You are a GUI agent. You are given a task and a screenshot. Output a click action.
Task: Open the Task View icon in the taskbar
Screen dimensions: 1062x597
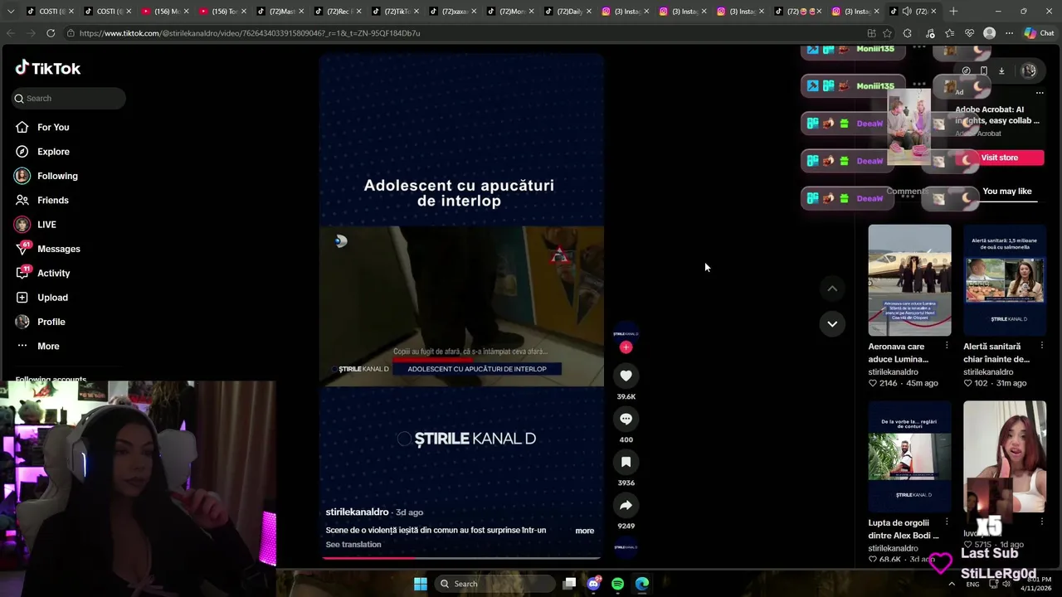pos(569,584)
